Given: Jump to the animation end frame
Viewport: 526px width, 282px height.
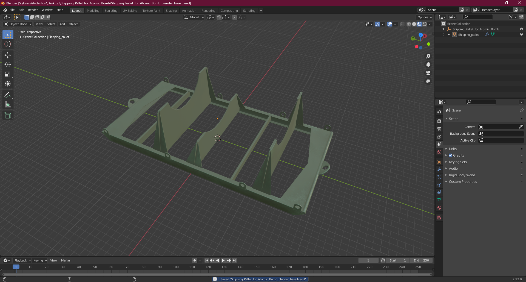Looking at the screenshot, I should coord(234,260).
